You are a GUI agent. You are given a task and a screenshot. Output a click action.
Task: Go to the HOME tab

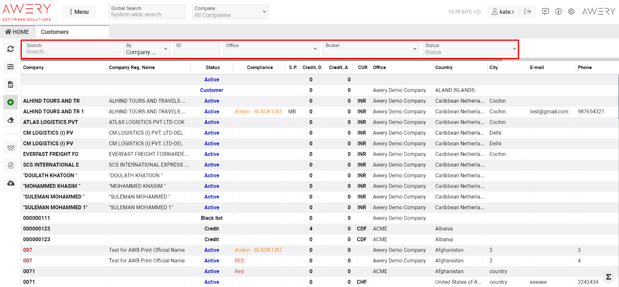[x=17, y=32]
